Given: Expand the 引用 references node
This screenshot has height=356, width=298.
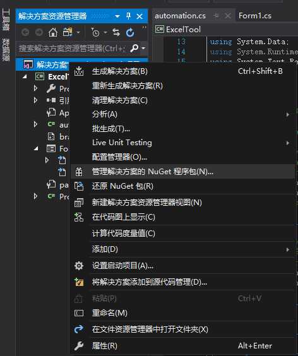Looking at the screenshot, I should click(x=35, y=100).
